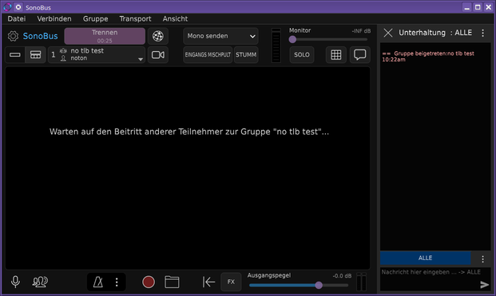Screen dimensions: 496x296
Task: Toggle the chat bubble icon
Action: [359, 54]
